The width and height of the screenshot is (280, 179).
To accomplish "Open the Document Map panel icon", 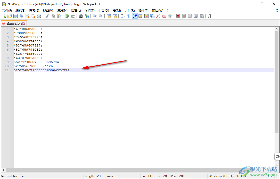I will click(x=146, y=16).
